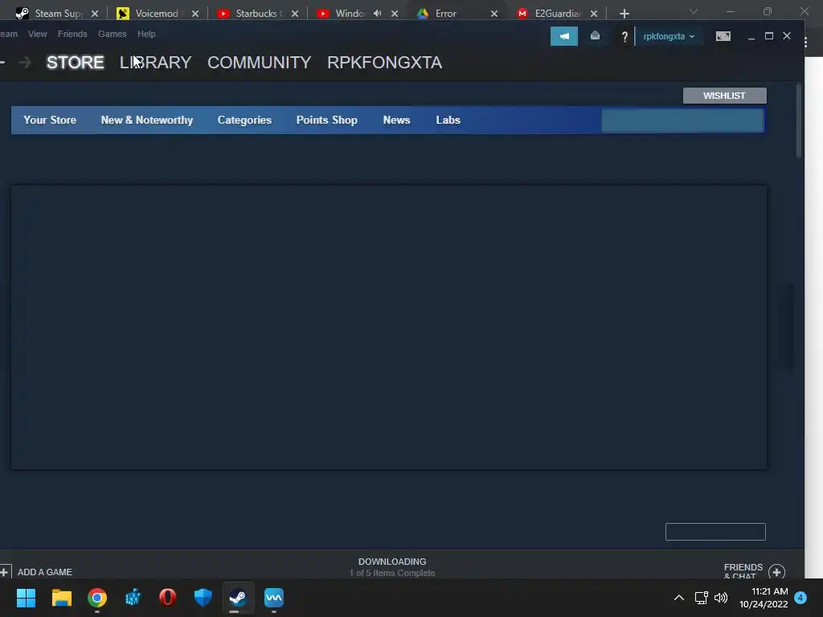Open the Games menu
The height and width of the screenshot is (617, 823).
coord(112,34)
